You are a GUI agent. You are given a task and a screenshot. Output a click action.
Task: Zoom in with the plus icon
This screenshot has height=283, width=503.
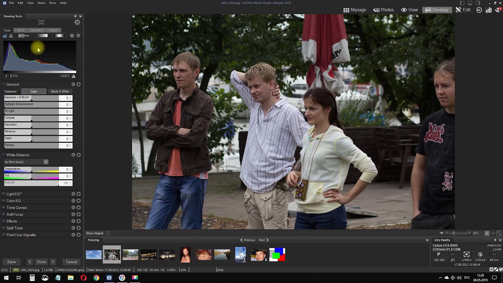point(470,233)
